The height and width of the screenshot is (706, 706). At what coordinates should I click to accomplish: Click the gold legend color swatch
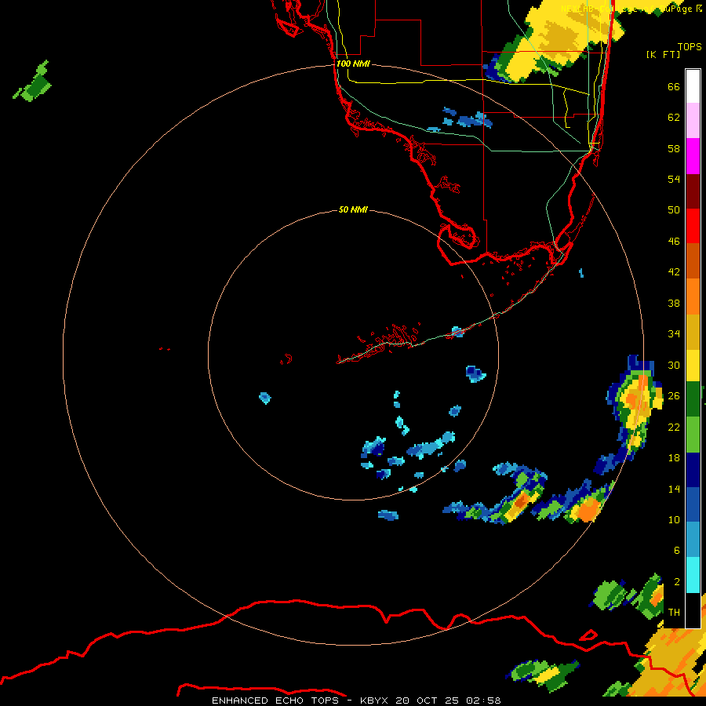click(x=693, y=332)
